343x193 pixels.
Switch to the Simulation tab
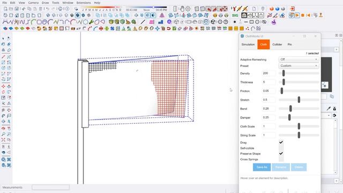point(248,44)
